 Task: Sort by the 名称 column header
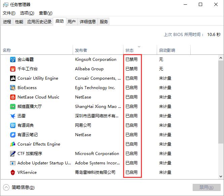pos(37,50)
